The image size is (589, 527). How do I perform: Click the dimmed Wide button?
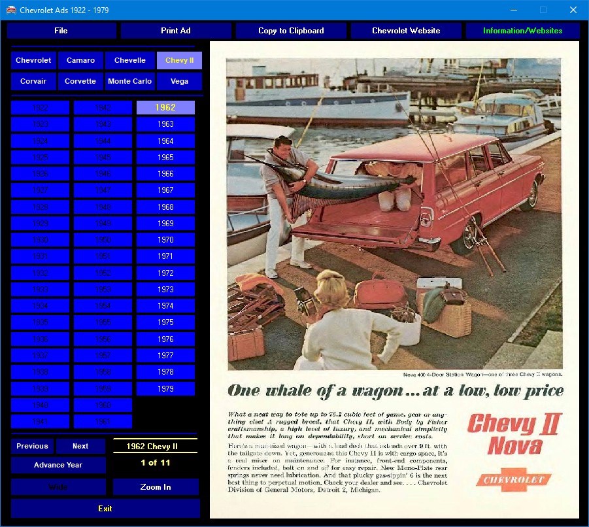coord(58,487)
